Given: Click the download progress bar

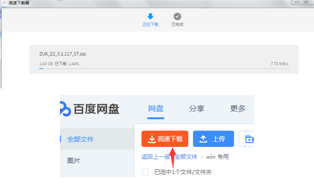Looking at the screenshot, I should click(164, 69).
